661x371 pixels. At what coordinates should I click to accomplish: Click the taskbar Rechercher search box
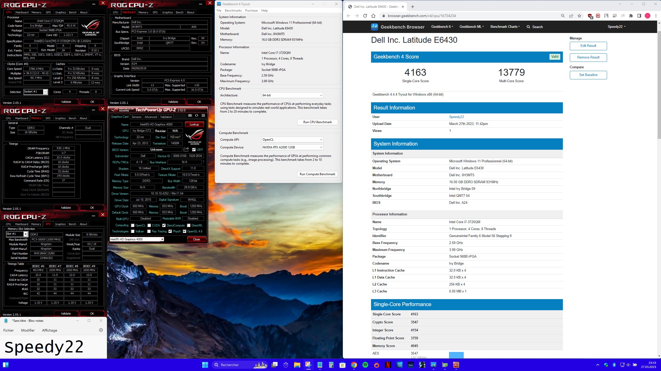[x=240, y=365]
